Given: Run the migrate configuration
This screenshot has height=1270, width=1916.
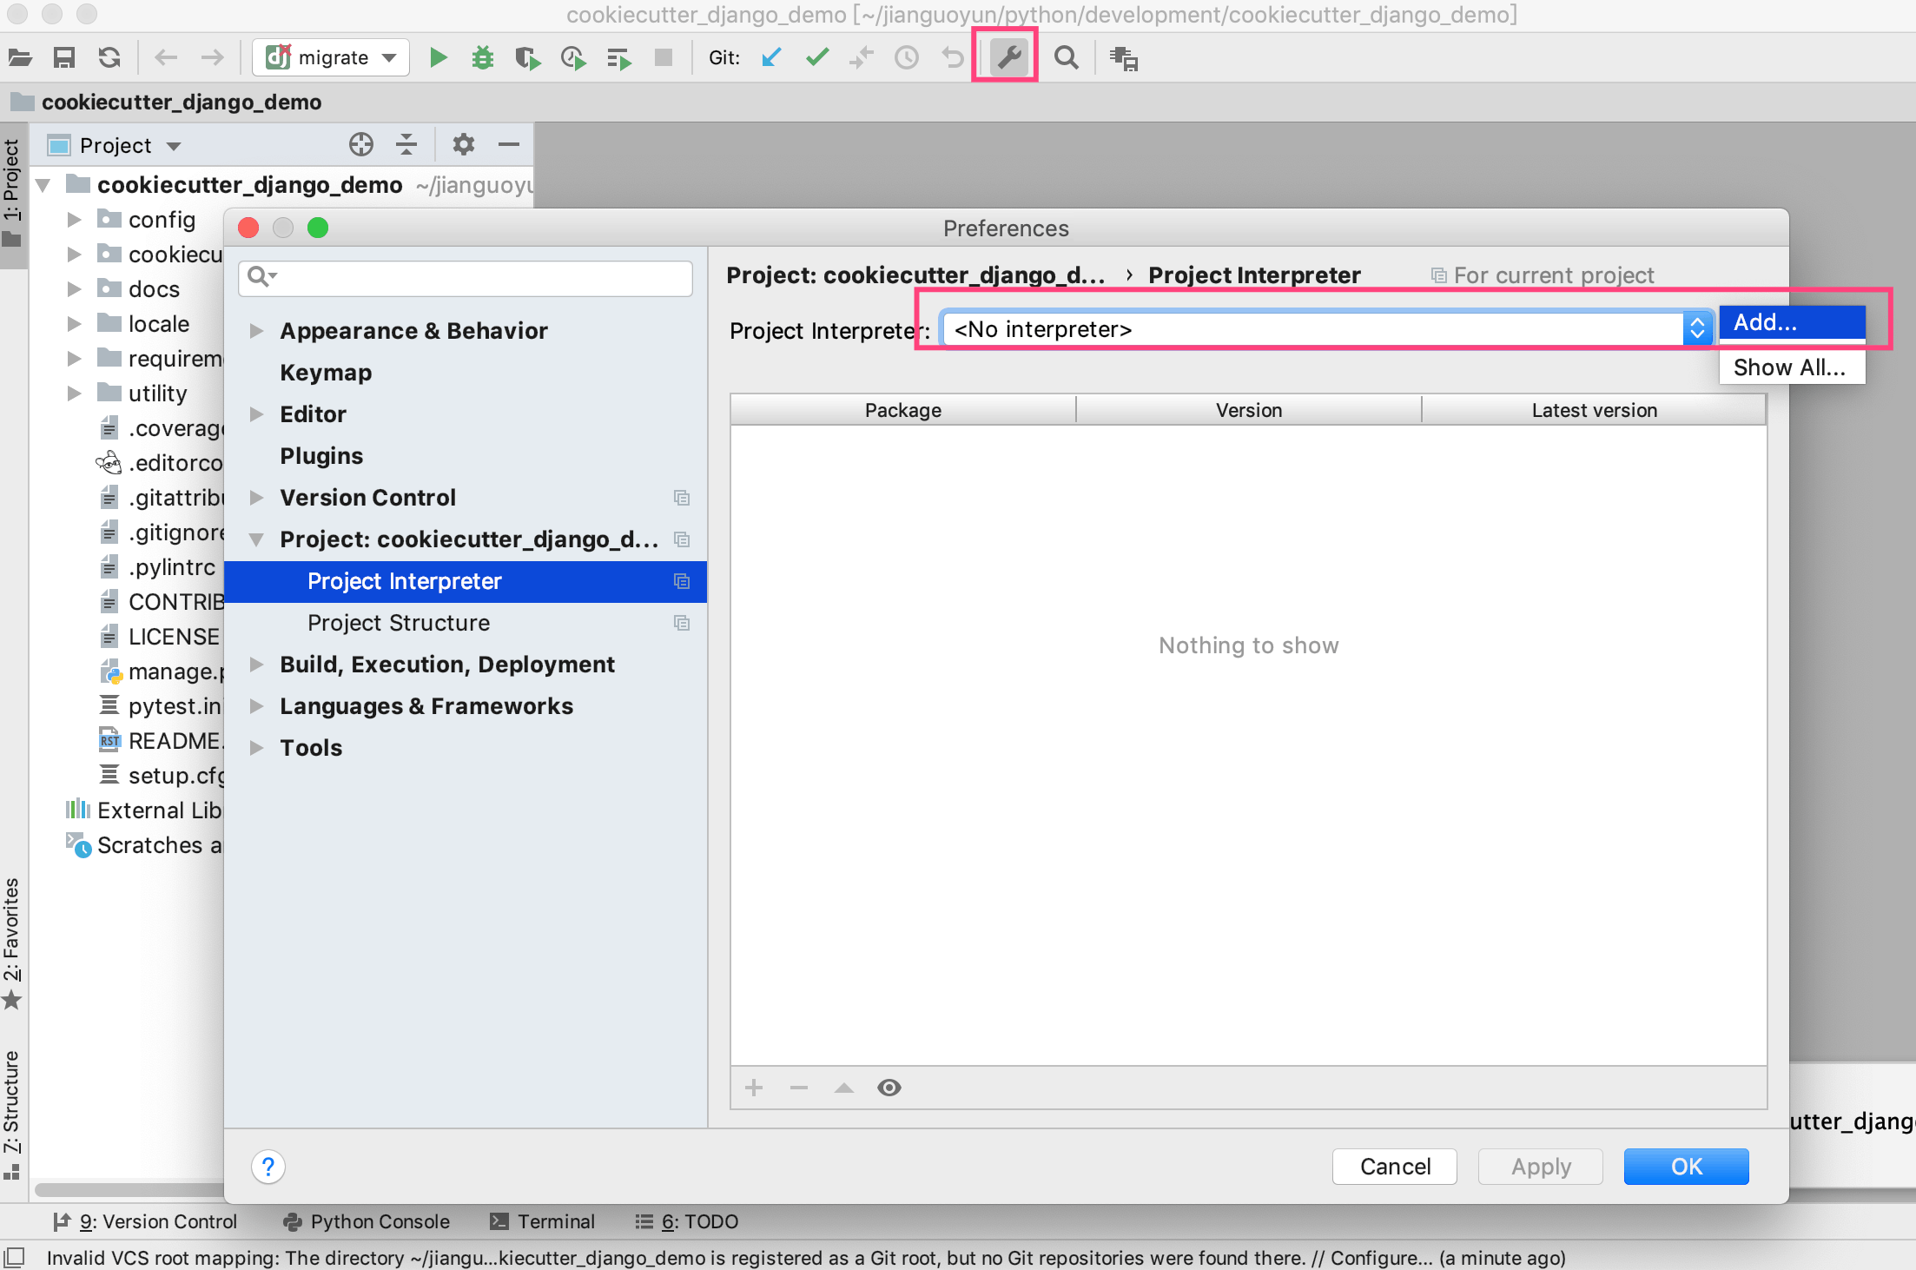Looking at the screenshot, I should (x=439, y=56).
